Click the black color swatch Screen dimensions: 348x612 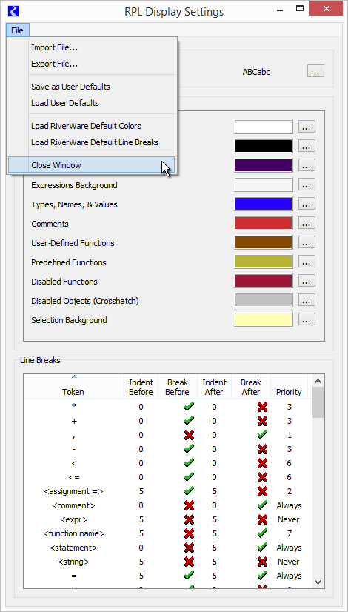[264, 146]
